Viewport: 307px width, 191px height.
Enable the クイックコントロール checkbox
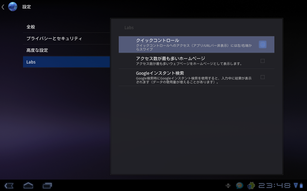[263, 44]
